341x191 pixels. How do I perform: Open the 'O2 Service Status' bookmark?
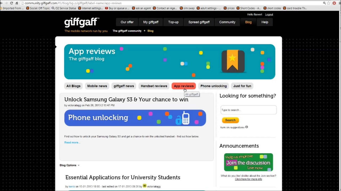coord(64,8)
